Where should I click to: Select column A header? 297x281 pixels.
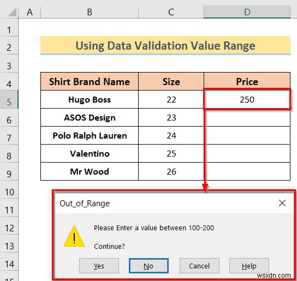point(29,12)
